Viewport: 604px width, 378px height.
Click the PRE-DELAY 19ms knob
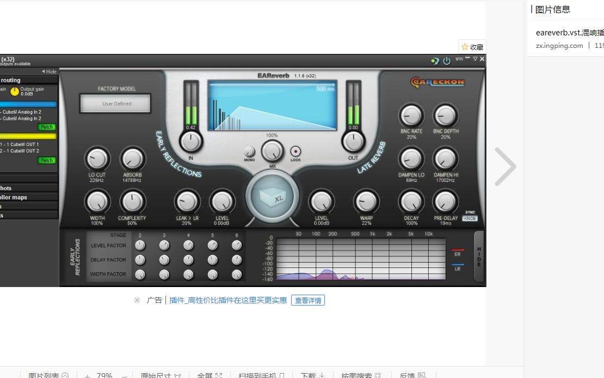coord(445,202)
